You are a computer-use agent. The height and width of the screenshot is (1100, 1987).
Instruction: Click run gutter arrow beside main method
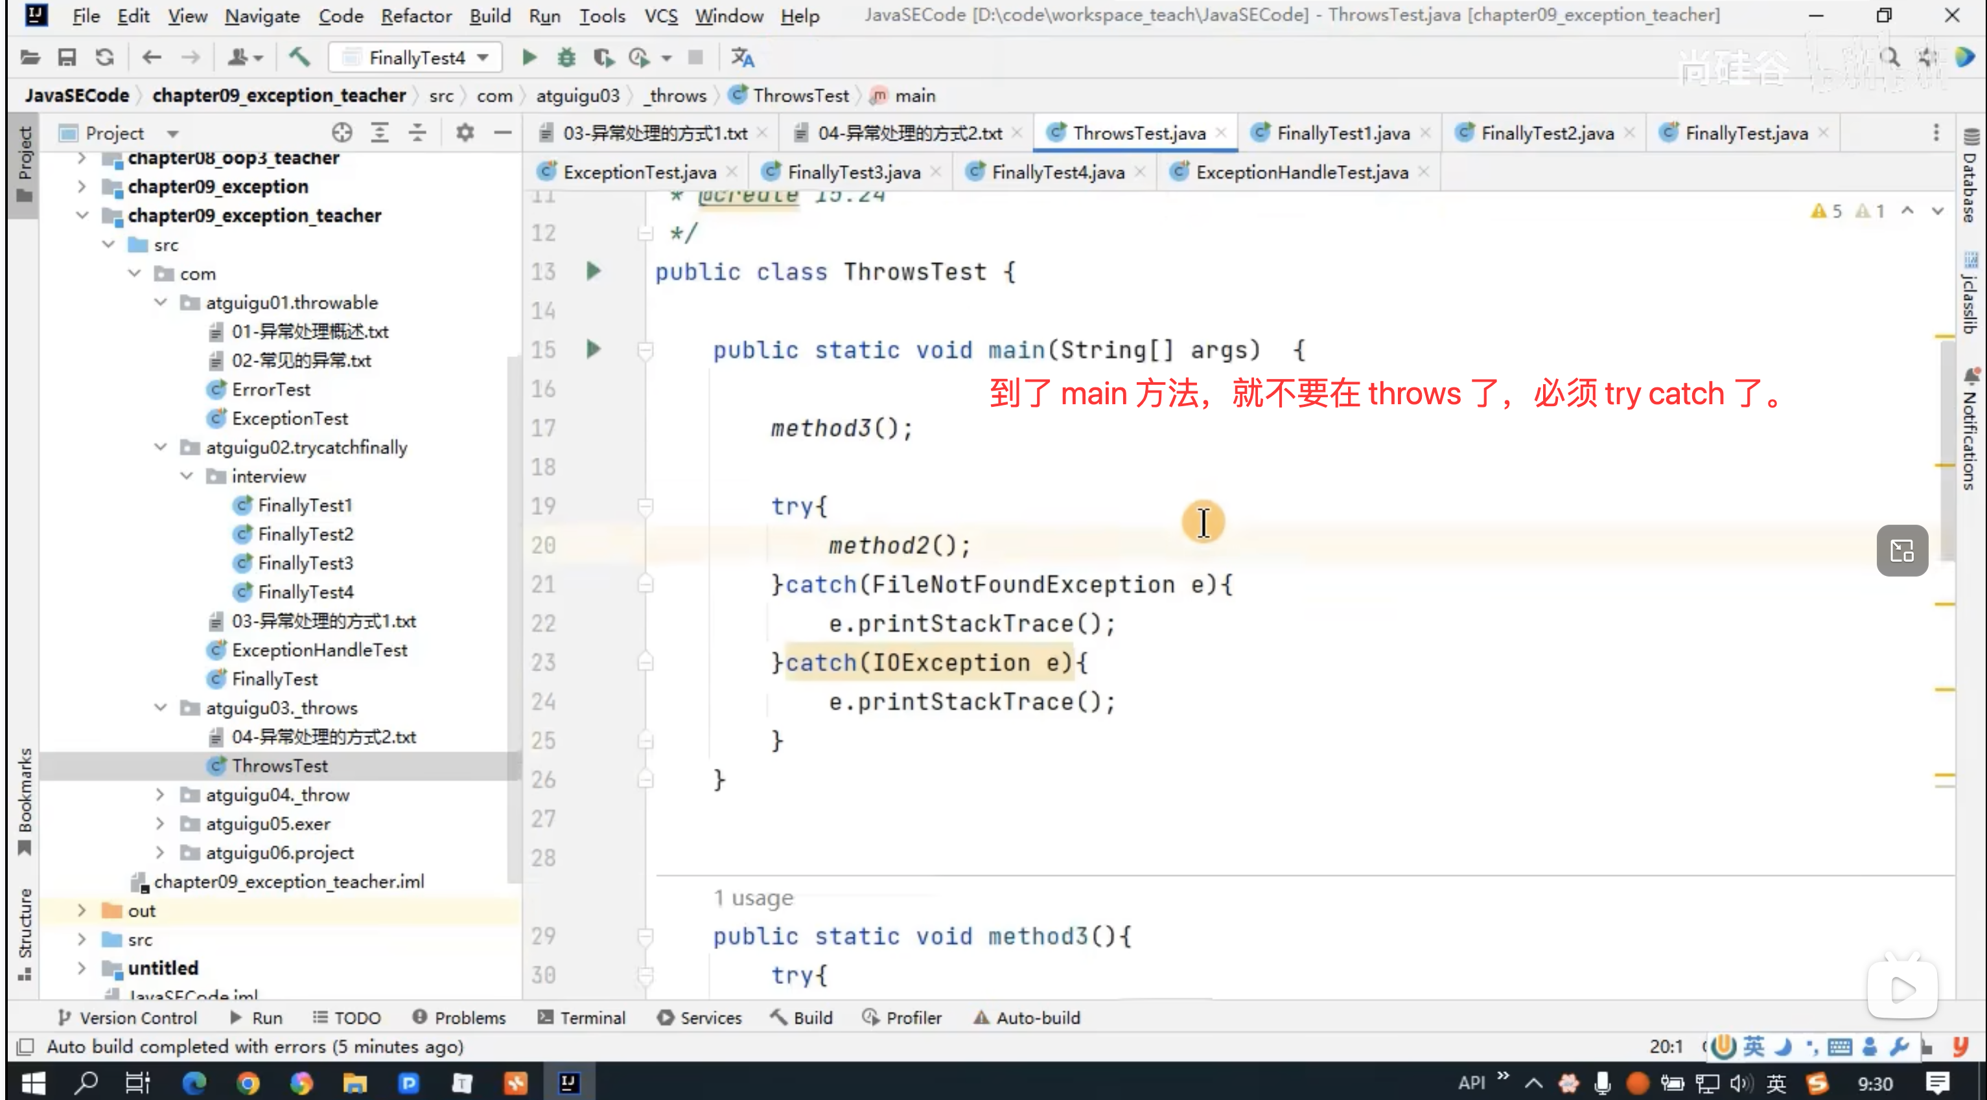tap(592, 349)
